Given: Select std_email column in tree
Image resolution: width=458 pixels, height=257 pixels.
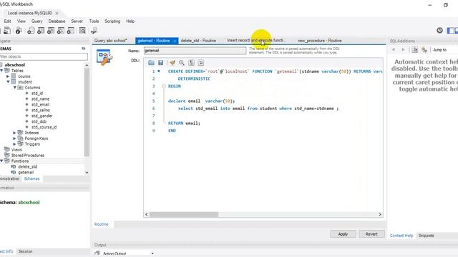Looking at the screenshot, I should point(41,105).
